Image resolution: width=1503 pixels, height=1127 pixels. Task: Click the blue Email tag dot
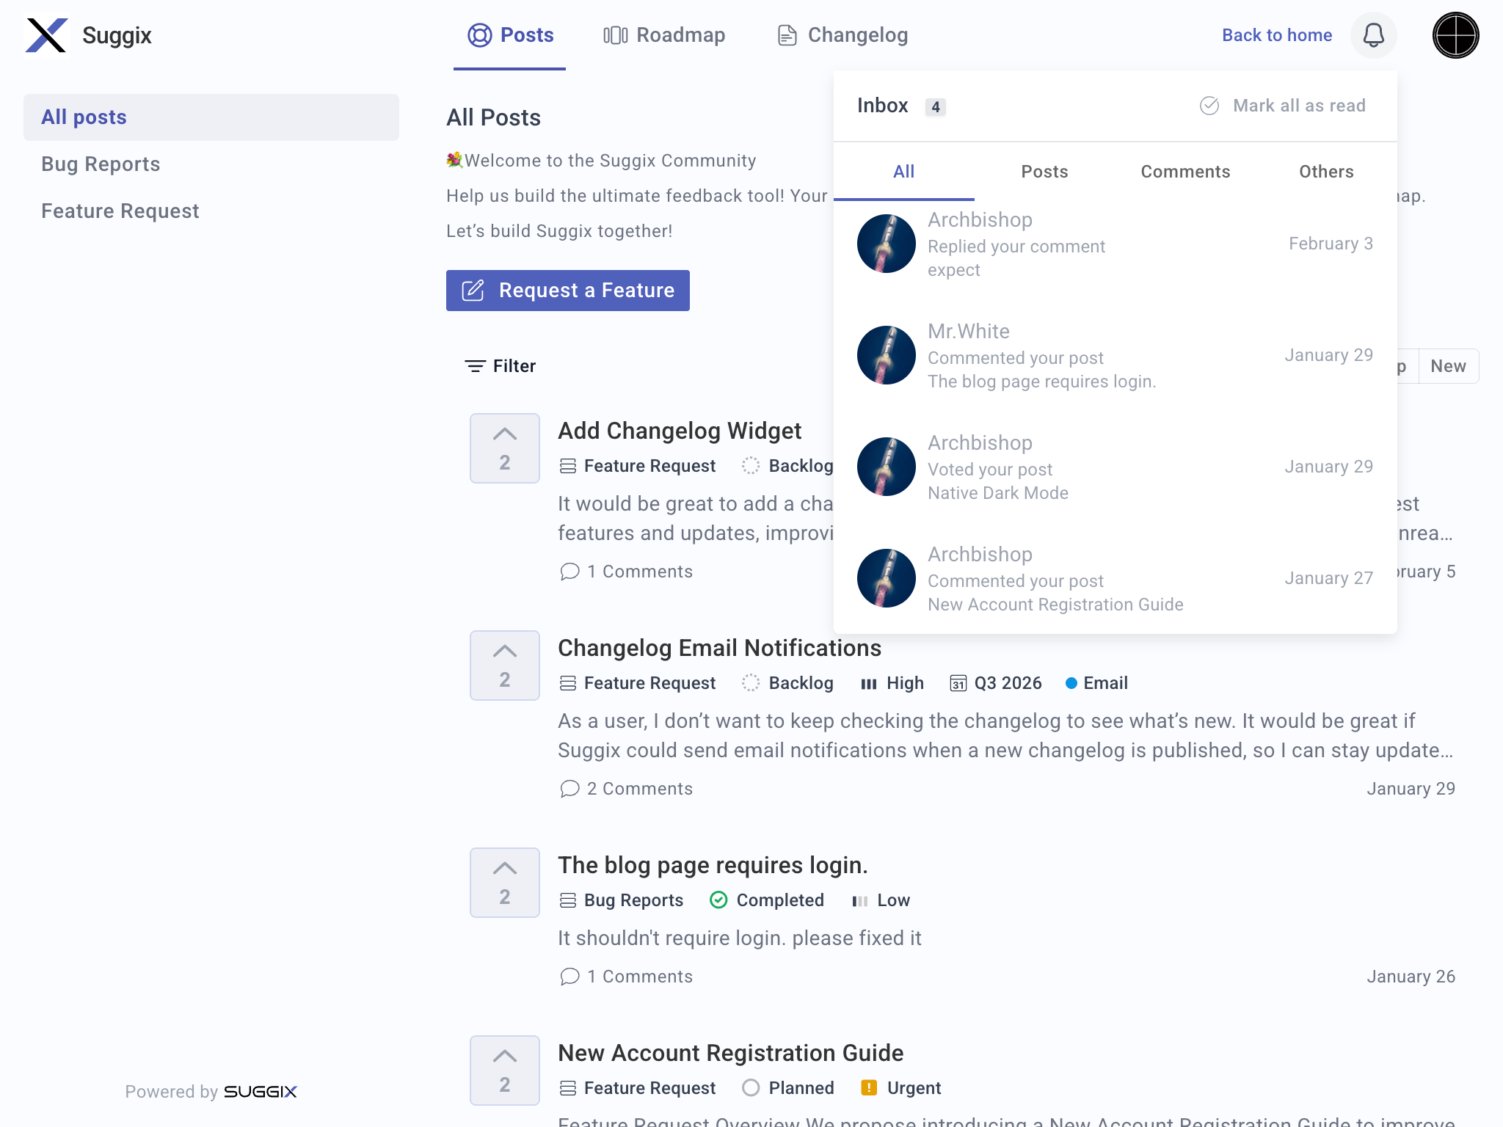point(1071,683)
